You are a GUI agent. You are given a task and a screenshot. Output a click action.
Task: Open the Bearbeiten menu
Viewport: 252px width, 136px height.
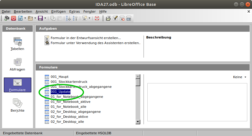[23, 11]
